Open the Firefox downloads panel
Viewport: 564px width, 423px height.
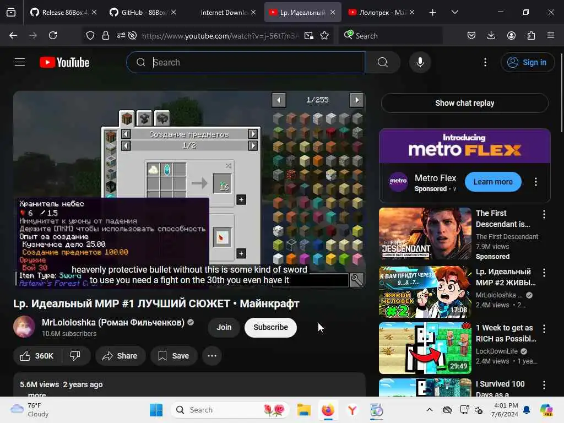[x=491, y=35]
